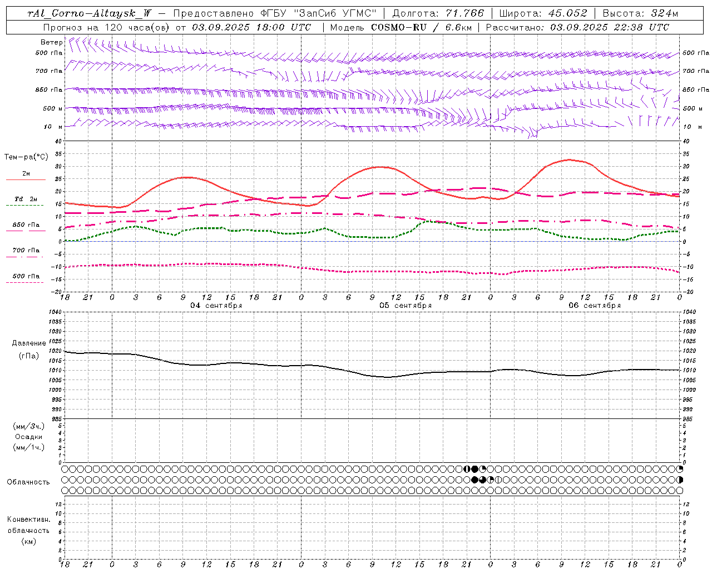Click the 700 гПа temperature legend entry

[26, 251]
